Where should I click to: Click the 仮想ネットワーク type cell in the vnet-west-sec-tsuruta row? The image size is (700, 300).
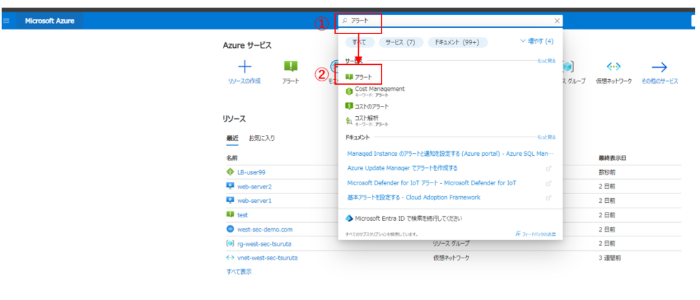[451, 258]
